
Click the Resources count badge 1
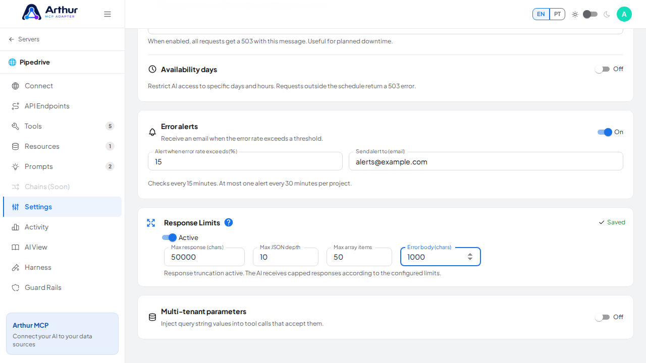pos(110,146)
